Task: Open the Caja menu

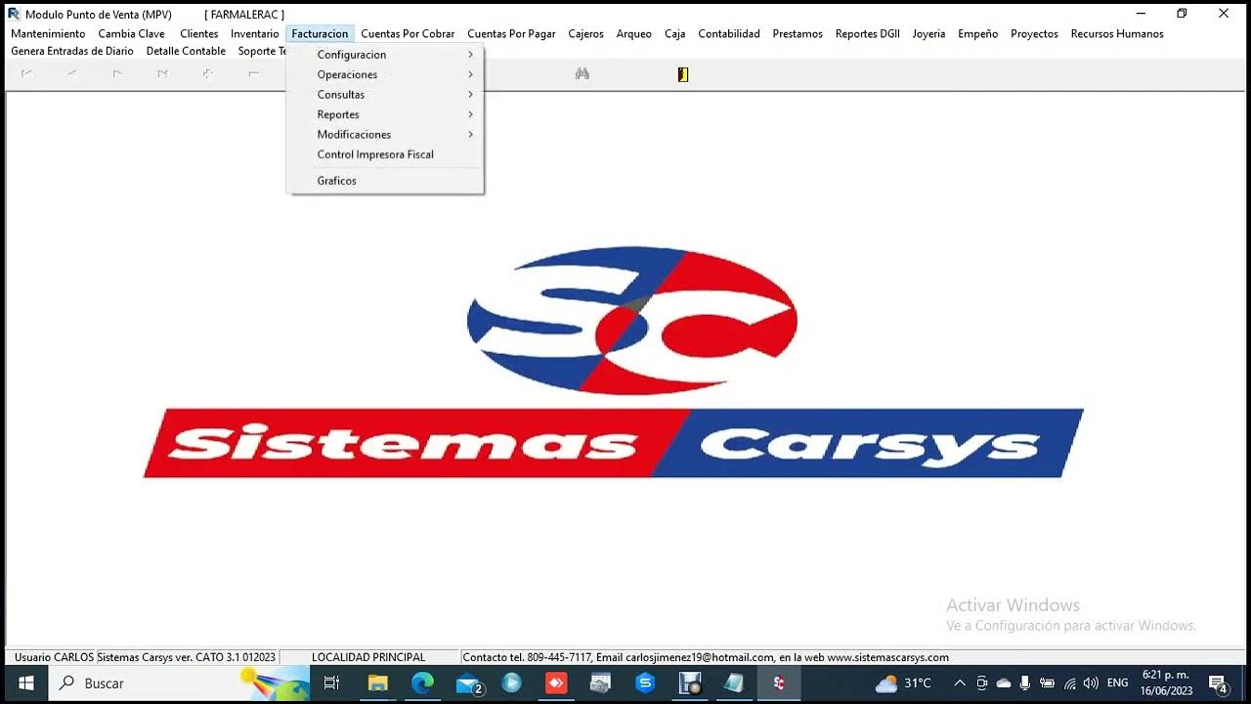Action: click(x=674, y=33)
